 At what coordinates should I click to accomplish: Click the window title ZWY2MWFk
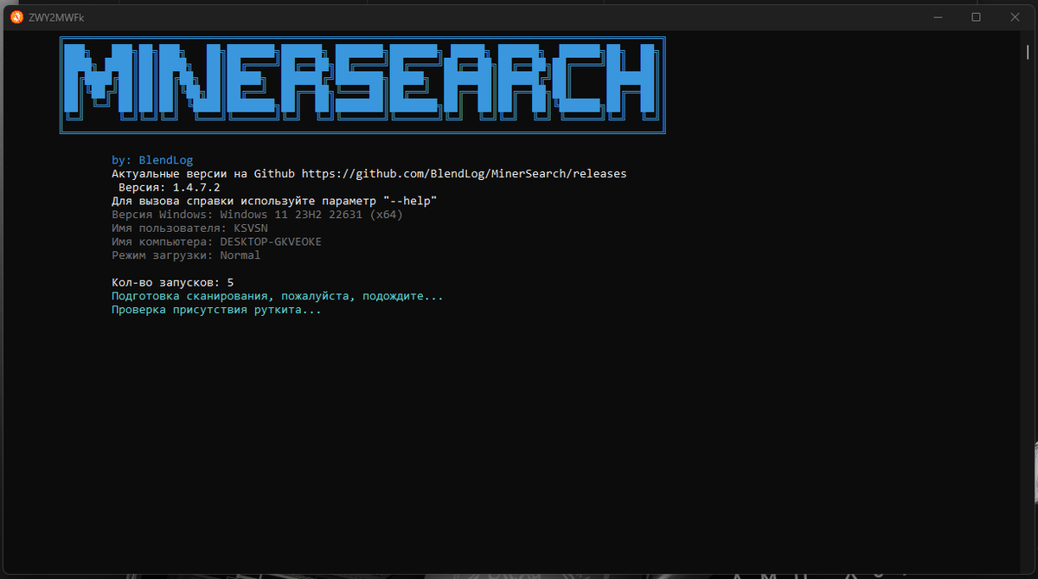coord(56,17)
